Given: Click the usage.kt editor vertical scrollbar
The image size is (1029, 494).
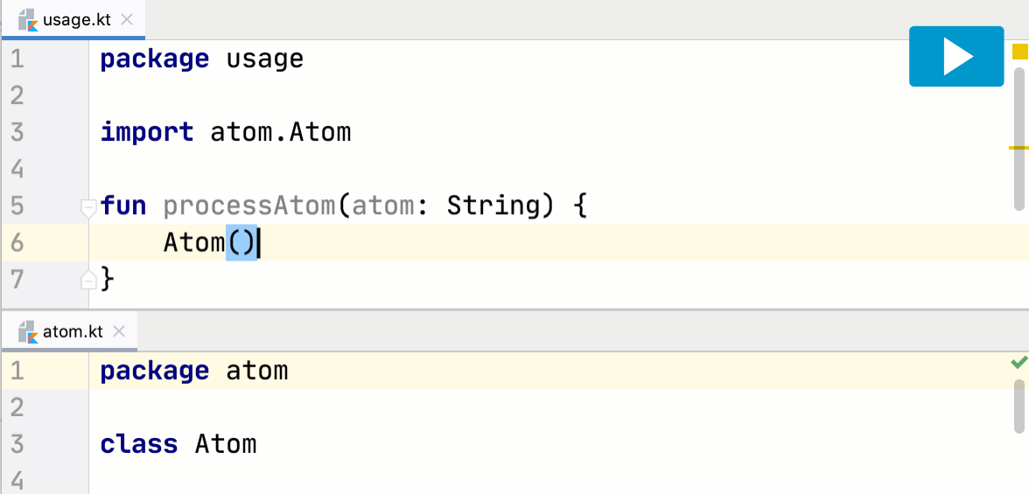Looking at the screenshot, I should [x=1019, y=138].
